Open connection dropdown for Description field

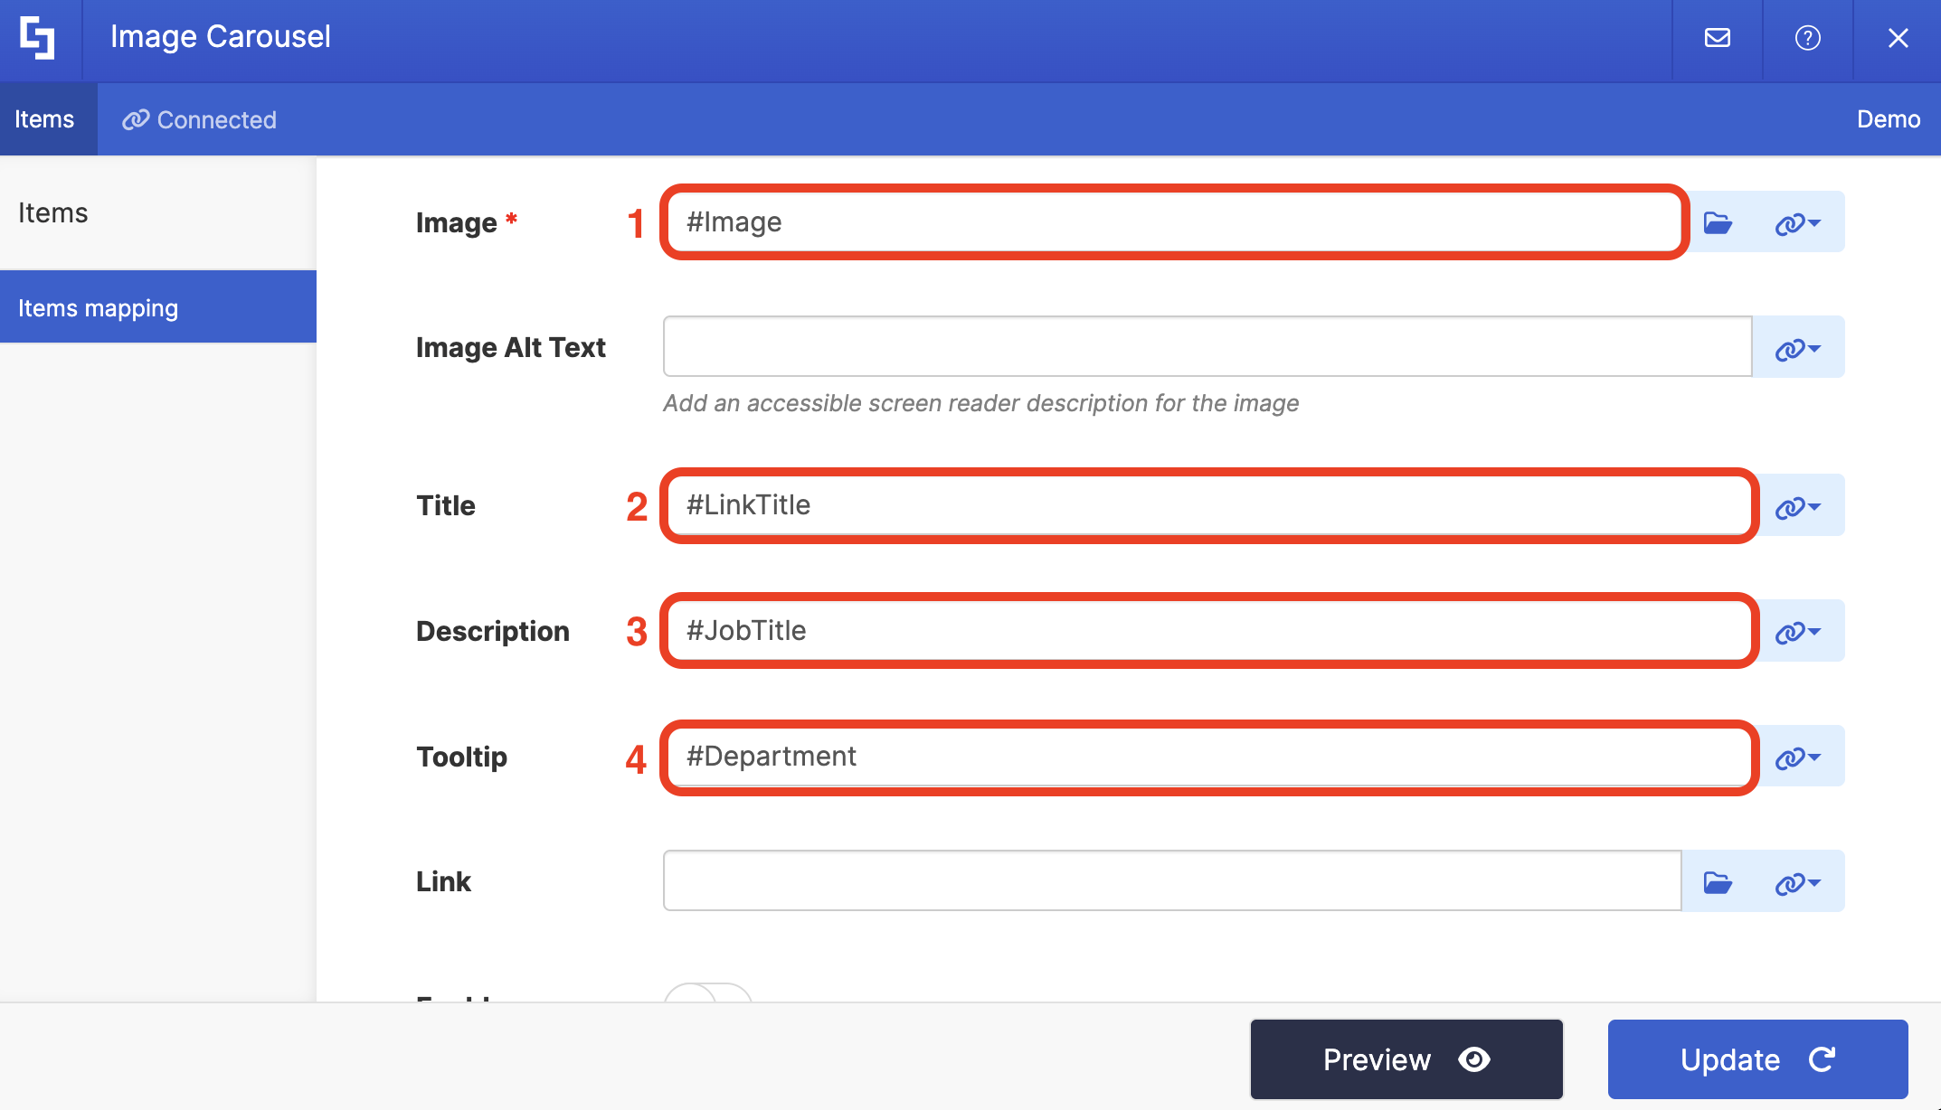(1797, 631)
